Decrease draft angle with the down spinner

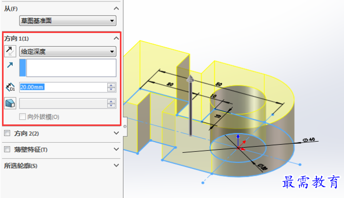(x=111, y=106)
